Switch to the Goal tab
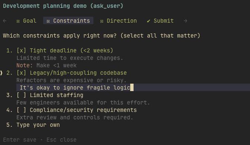 tap(26, 21)
